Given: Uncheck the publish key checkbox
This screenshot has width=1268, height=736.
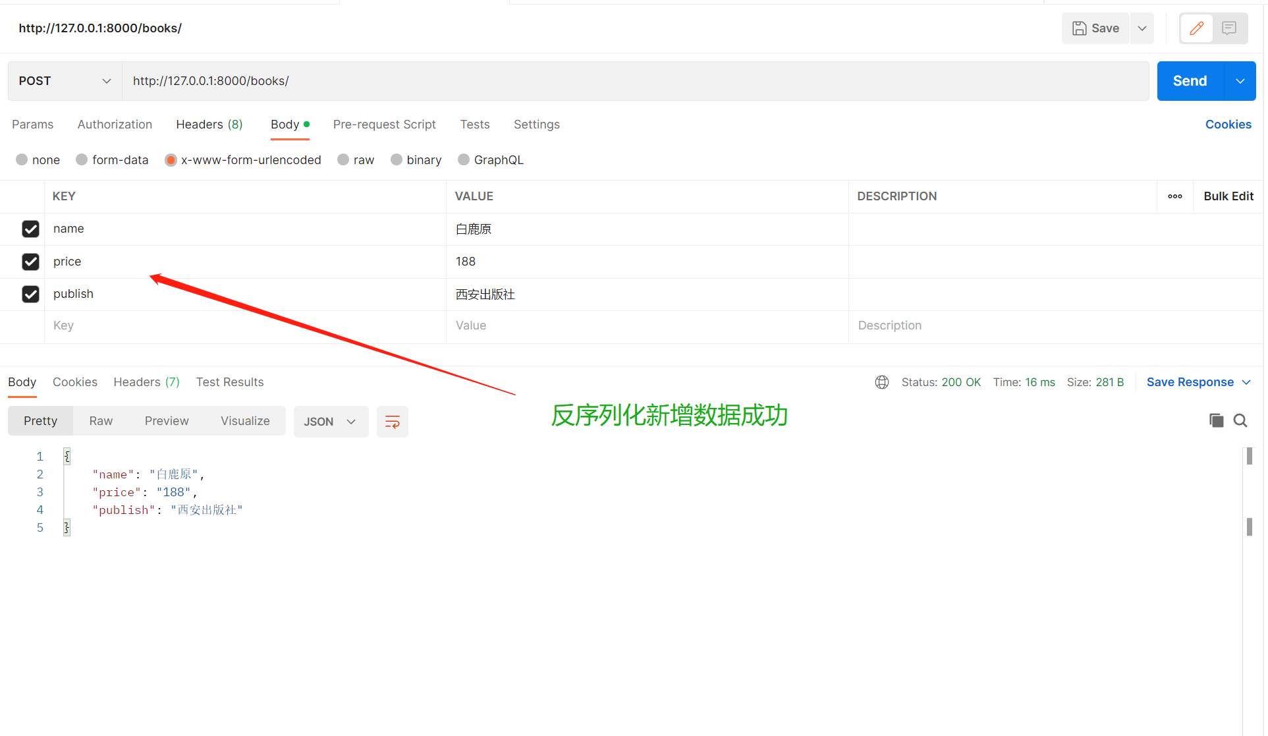Looking at the screenshot, I should pyautogui.click(x=30, y=294).
